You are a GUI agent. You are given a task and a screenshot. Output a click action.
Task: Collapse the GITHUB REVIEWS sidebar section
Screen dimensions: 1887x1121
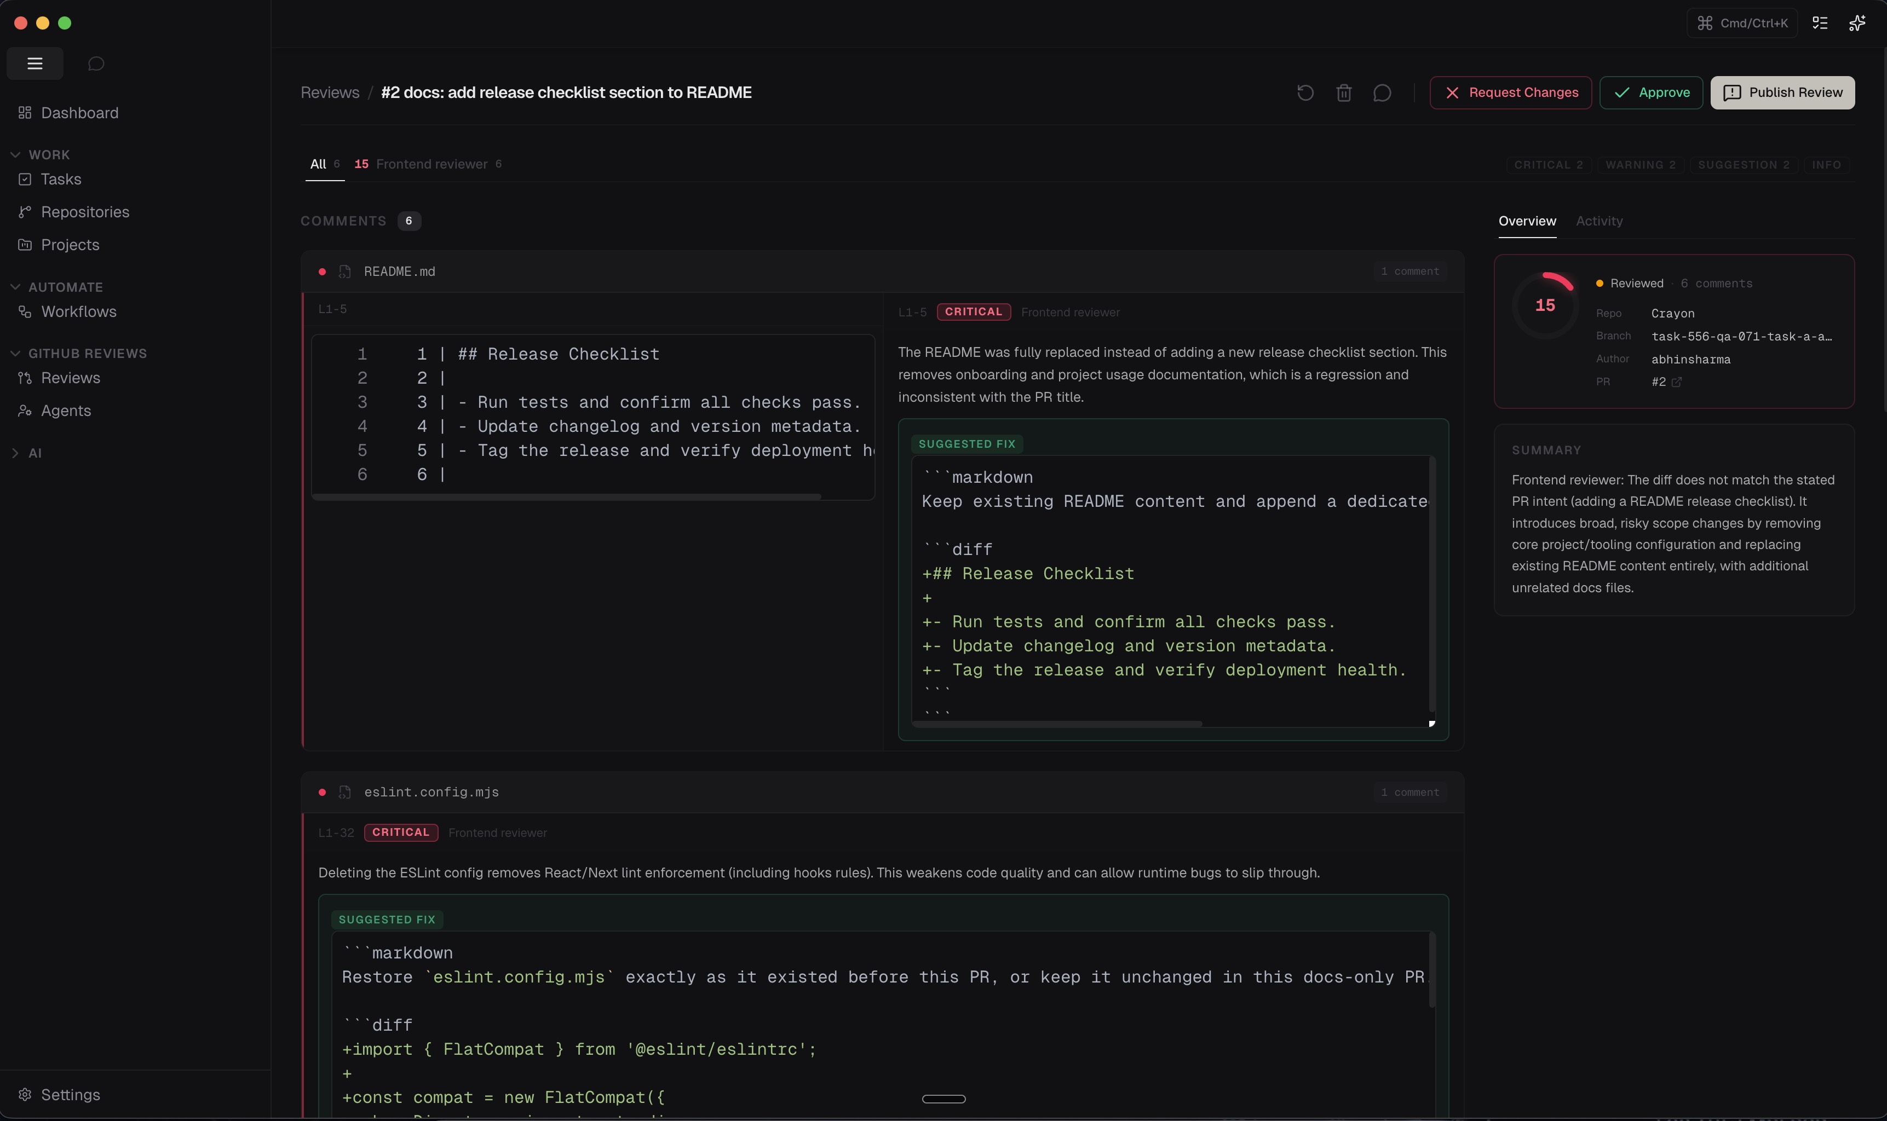(79, 354)
